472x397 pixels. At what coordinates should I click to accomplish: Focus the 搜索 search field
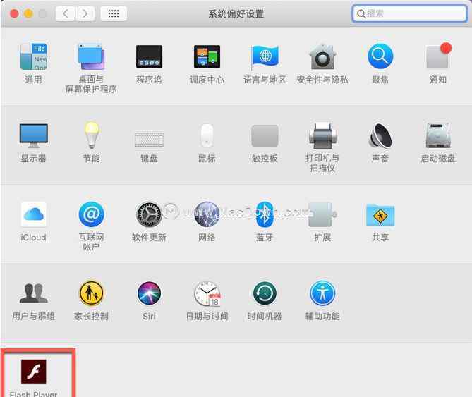409,13
